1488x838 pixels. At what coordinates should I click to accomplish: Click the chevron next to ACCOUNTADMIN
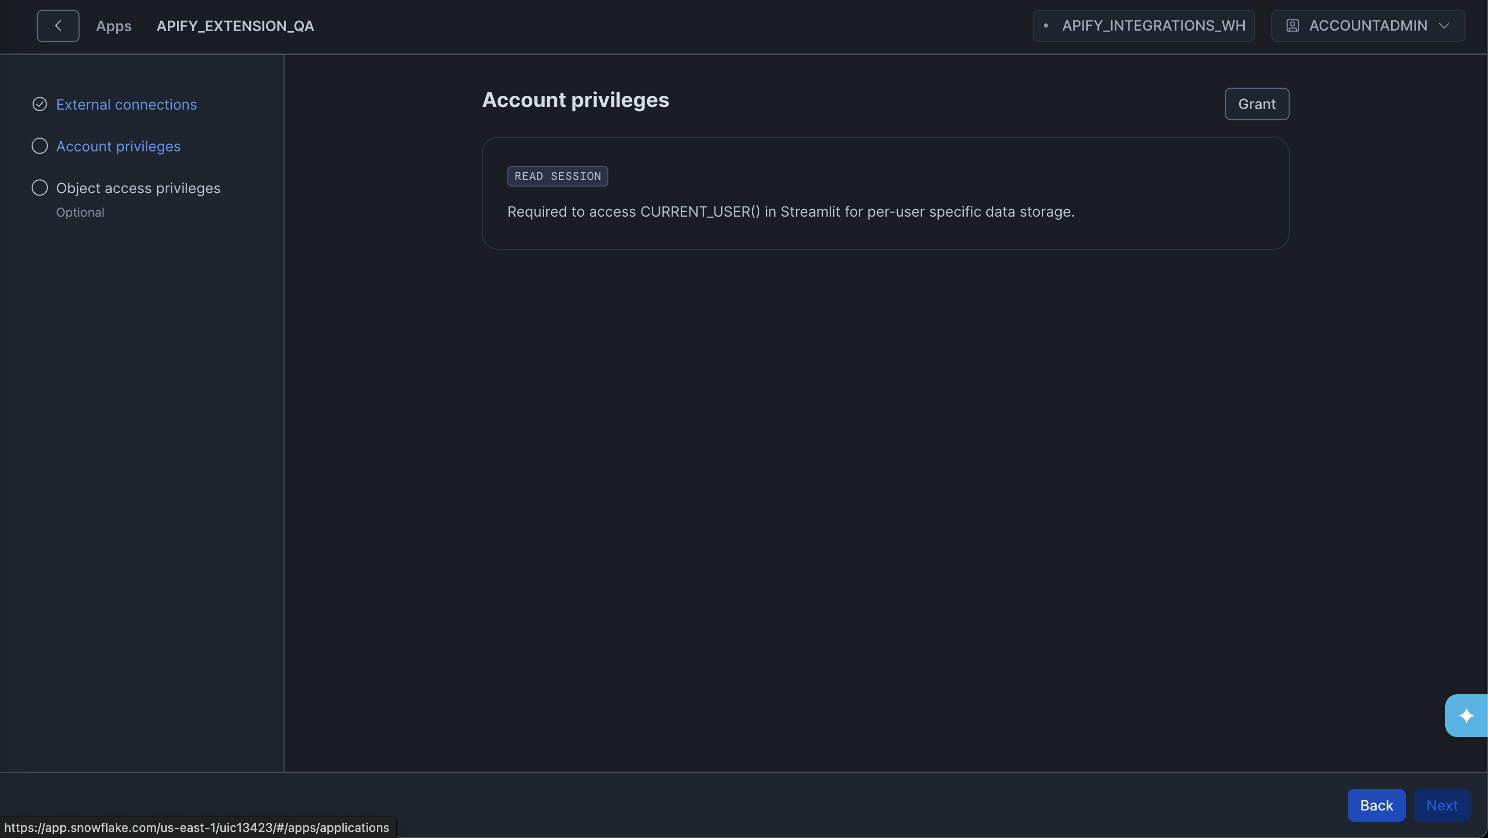coord(1444,25)
